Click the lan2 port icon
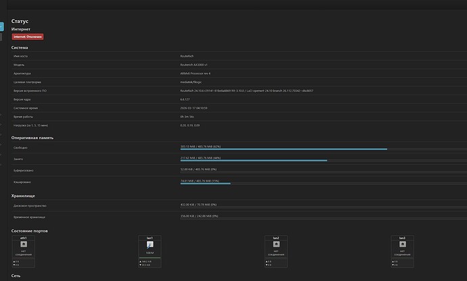 click(276, 244)
